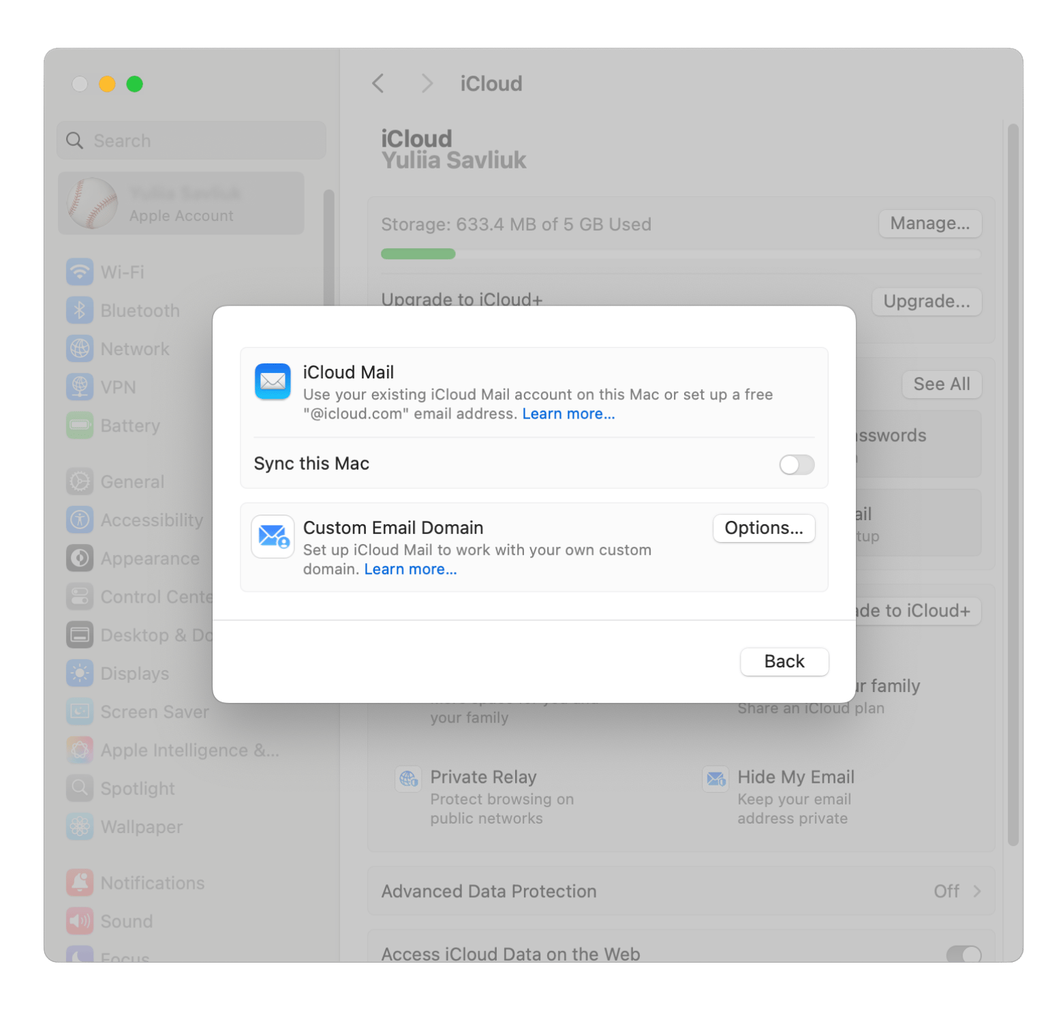This screenshot has height=1024, width=1063.
Task: Open Notifications bell icon in sidebar
Action: pos(80,882)
